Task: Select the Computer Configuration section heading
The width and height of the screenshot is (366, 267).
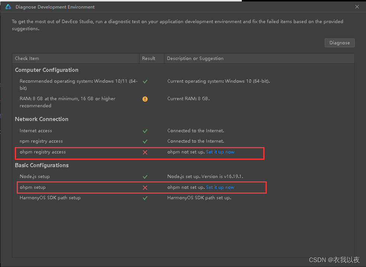Action: [x=47, y=70]
